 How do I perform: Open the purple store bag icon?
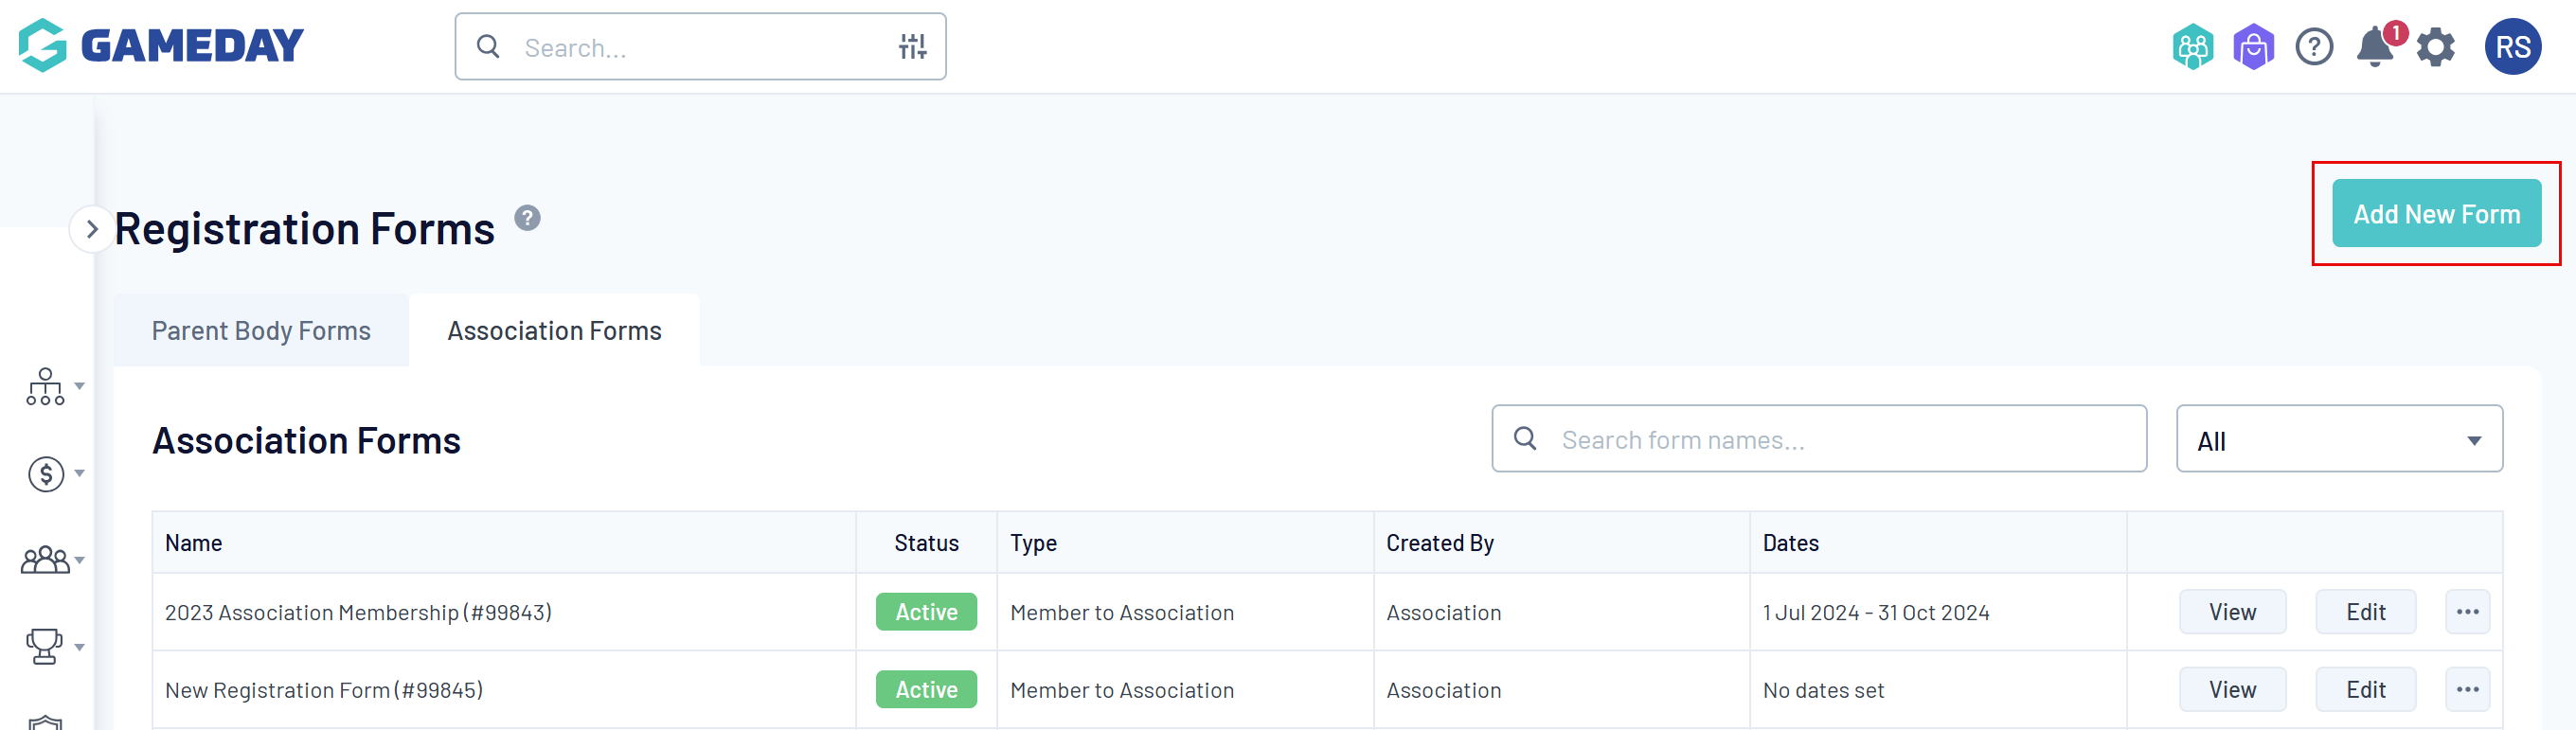[2253, 47]
